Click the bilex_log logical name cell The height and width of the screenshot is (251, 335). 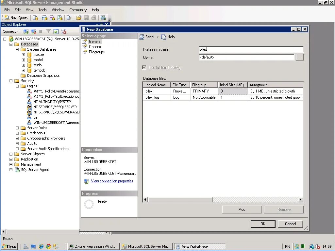pyautogui.click(x=157, y=97)
